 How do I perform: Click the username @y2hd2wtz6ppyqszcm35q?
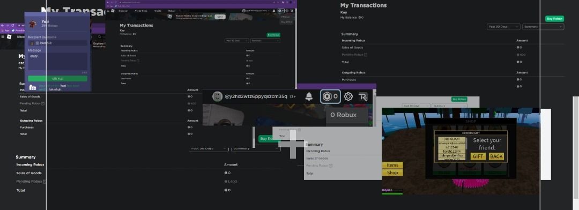click(x=256, y=96)
